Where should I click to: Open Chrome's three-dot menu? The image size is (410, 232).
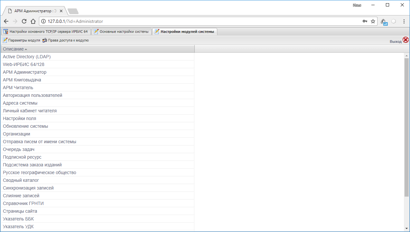click(x=404, y=21)
